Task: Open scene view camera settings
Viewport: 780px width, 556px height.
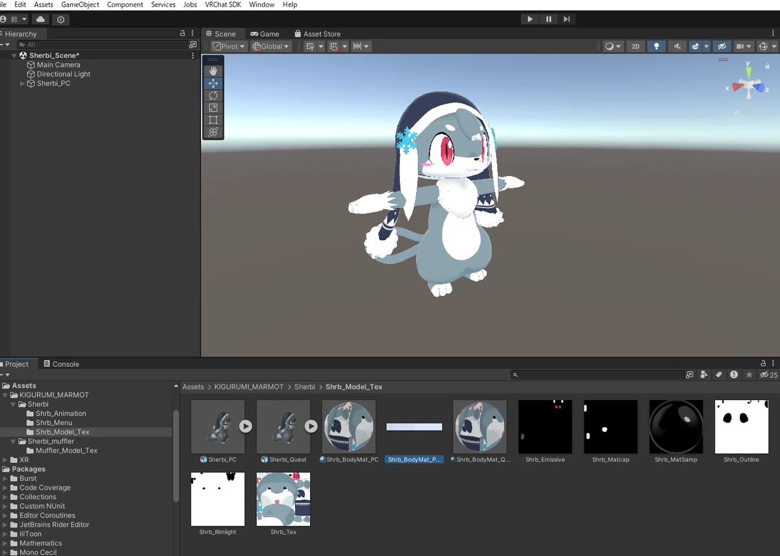Action: pos(744,46)
